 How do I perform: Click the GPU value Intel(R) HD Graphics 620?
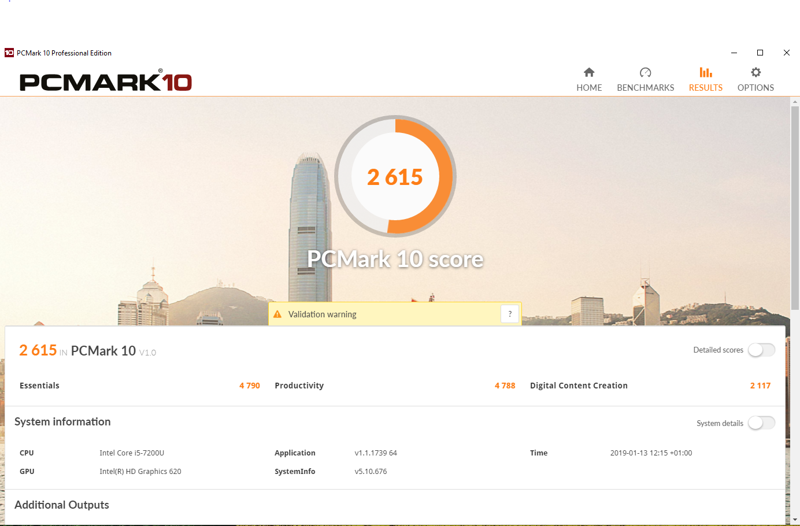click(x=140, y=472)
